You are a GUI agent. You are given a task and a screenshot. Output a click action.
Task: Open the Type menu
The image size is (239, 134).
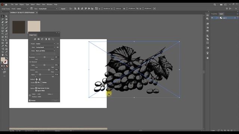27,4
